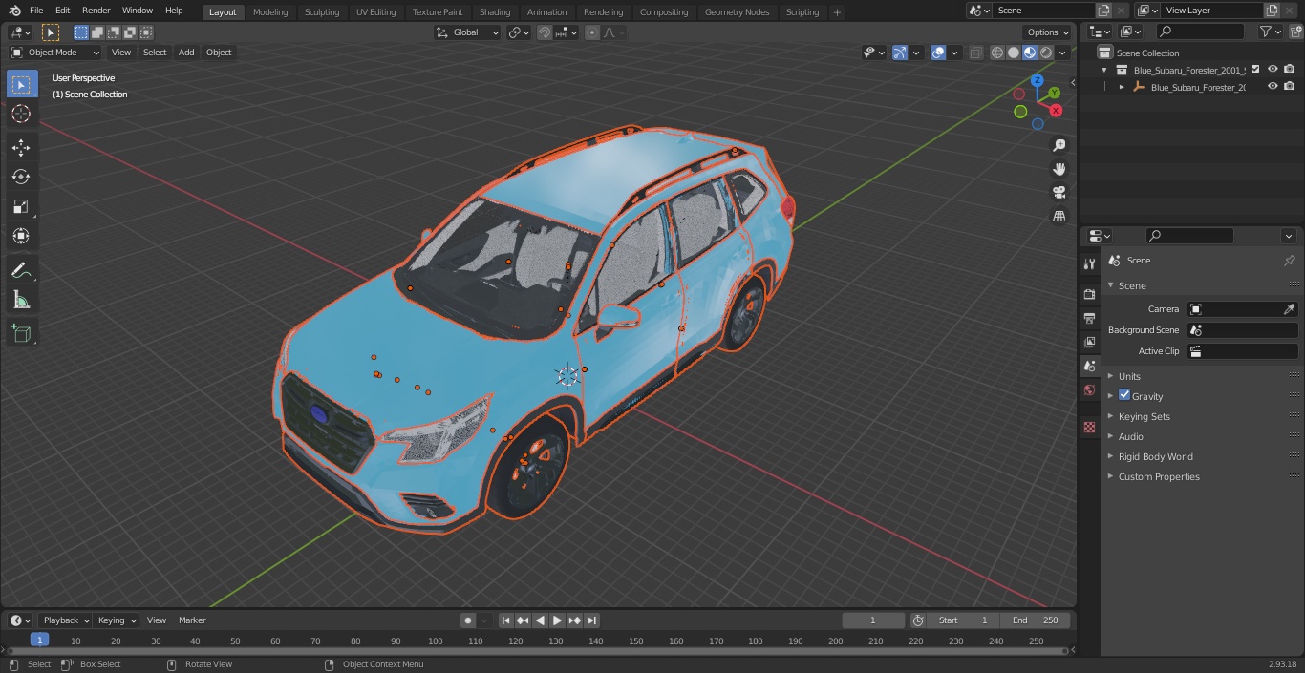Jump to the start frame
This screenshot has width=1305, height=673.
(x=506, y=620)
